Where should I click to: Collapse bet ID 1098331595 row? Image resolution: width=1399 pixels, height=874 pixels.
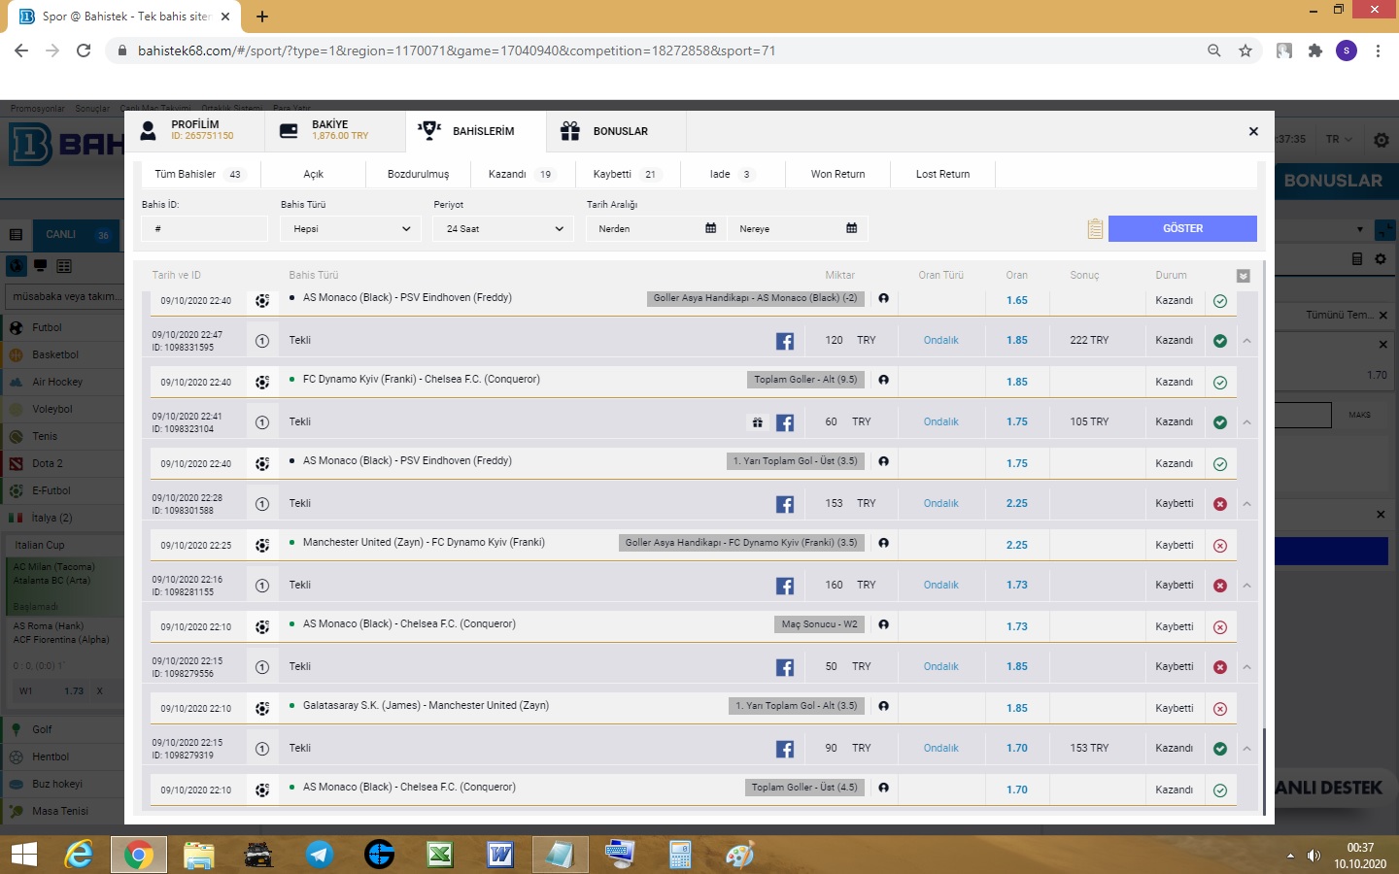coord(1246,341)
